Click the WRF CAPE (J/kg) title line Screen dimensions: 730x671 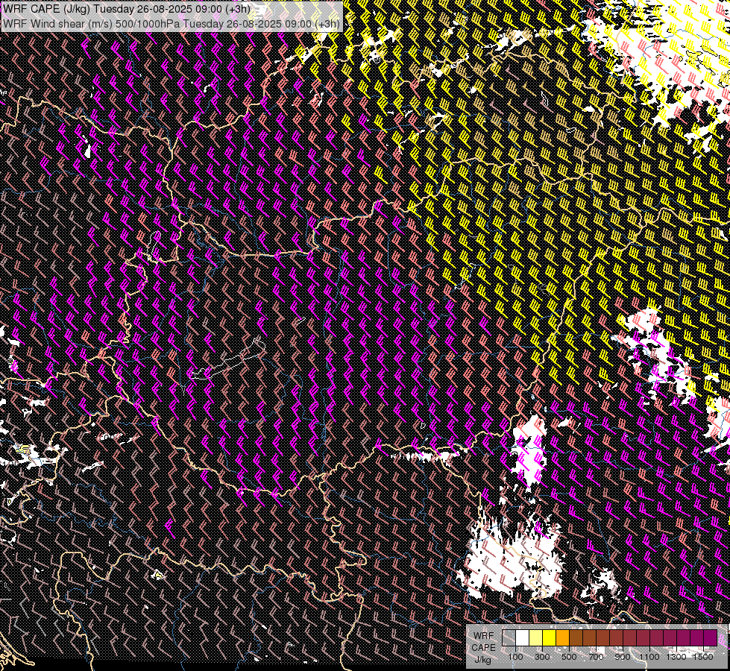127,9
